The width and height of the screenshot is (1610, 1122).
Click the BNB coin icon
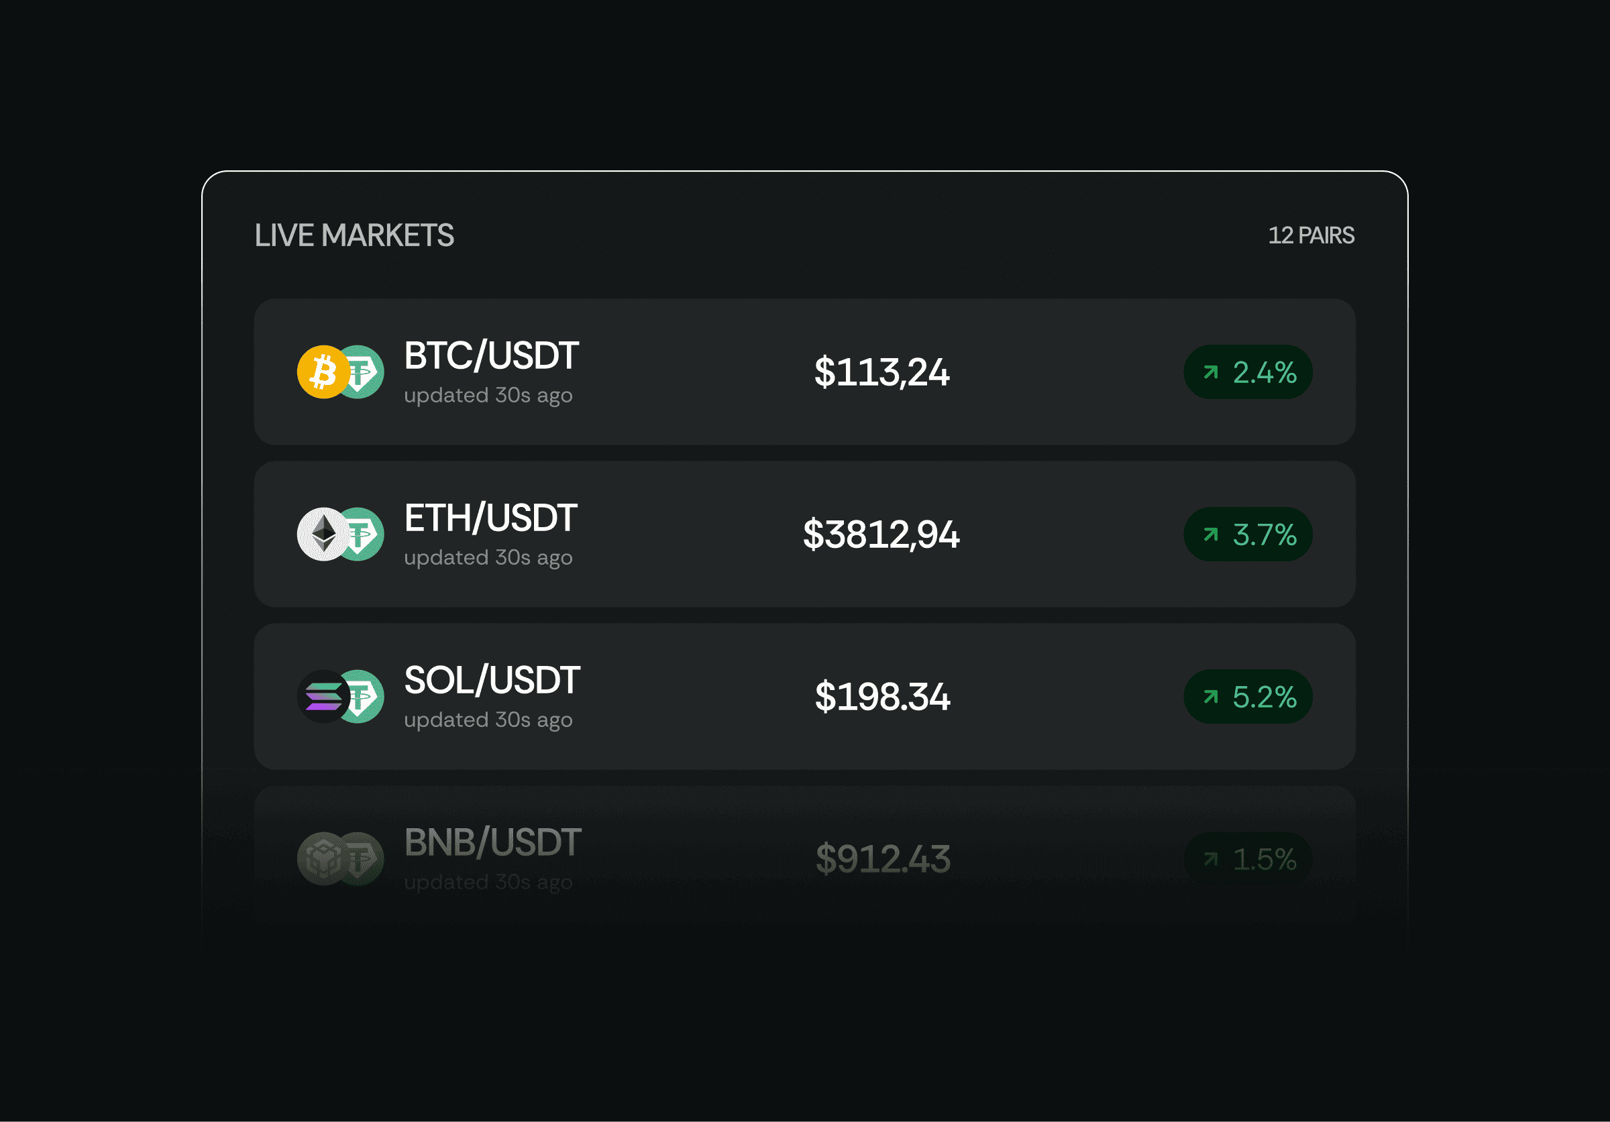tap(325, 858)
